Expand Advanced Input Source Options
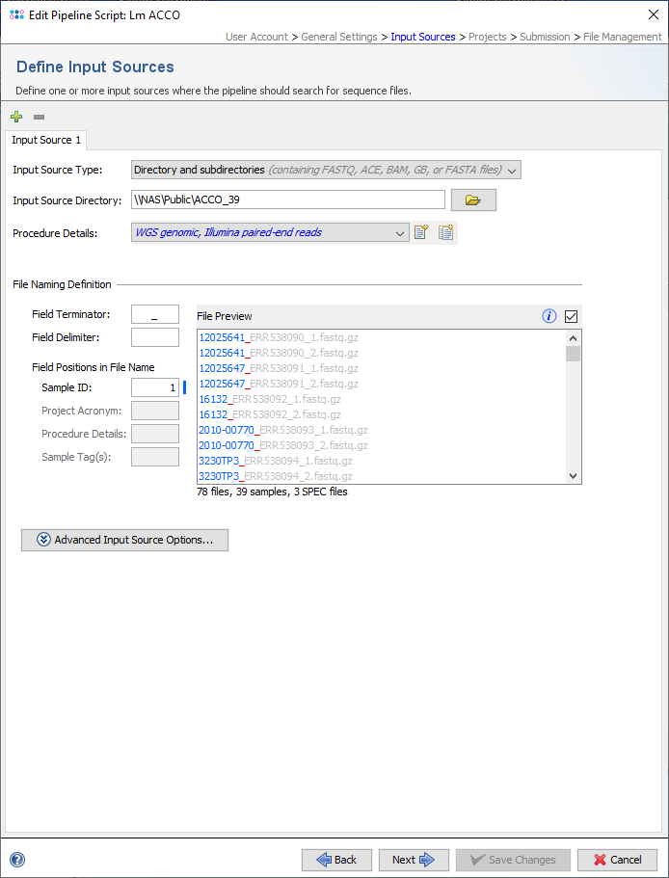The image size is (669, 878). [x=124, y=540]
